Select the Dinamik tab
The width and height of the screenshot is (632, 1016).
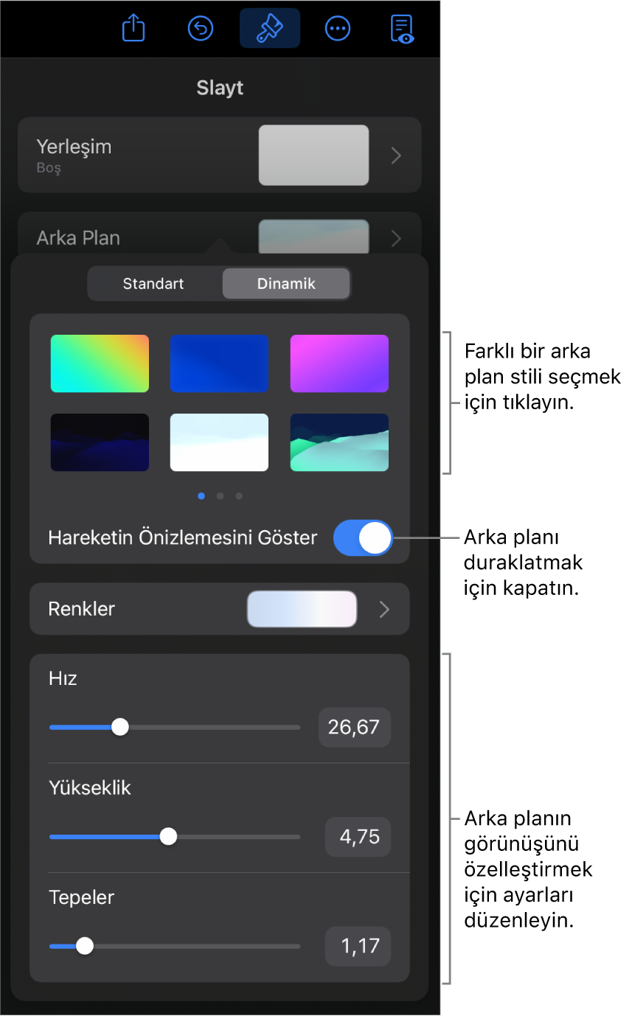click(286, 284)
